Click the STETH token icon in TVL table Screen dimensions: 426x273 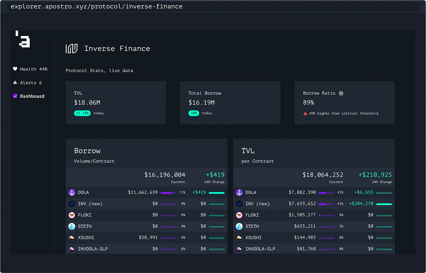[239, 226]
